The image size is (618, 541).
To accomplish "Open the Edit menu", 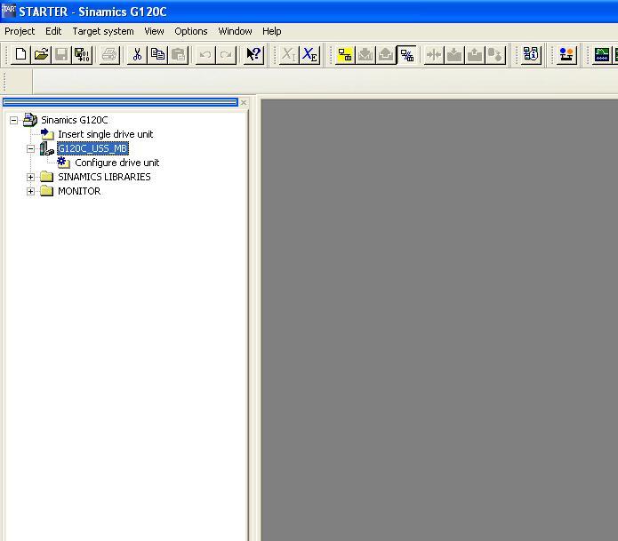I will pos(53,31).
